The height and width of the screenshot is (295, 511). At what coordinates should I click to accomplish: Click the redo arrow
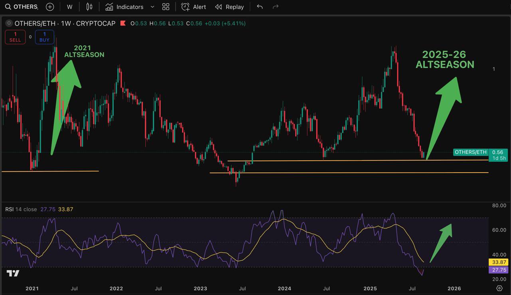[275, 7]
